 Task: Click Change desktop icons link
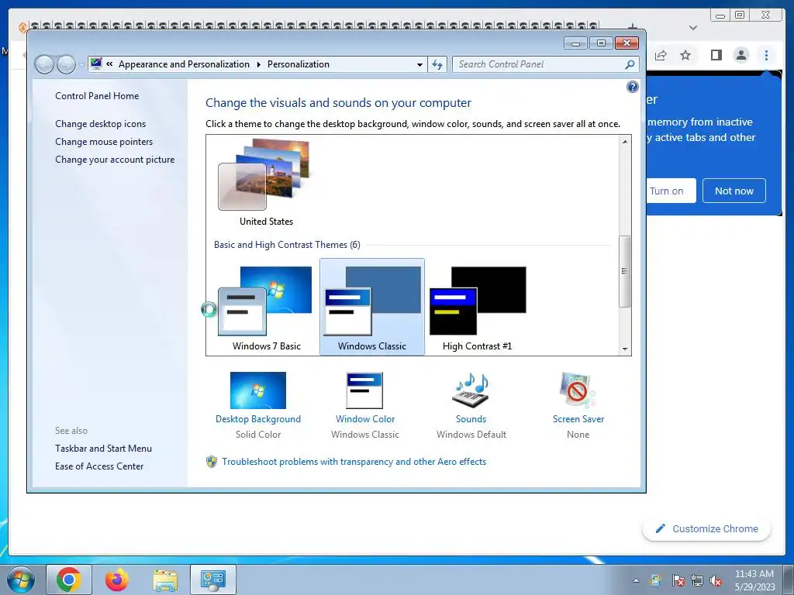point(100,123)
